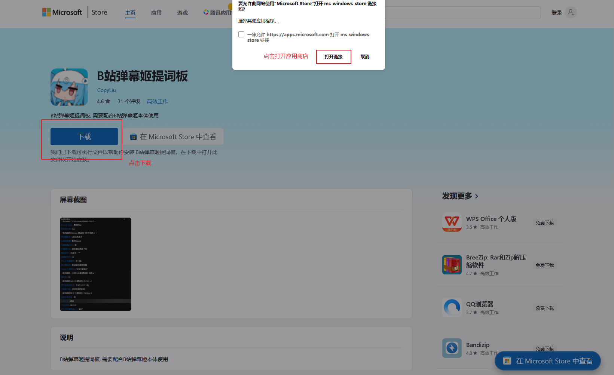Screen dimensions: 614x375
Task: Click the 下载 button
Action: click(83, 136)
